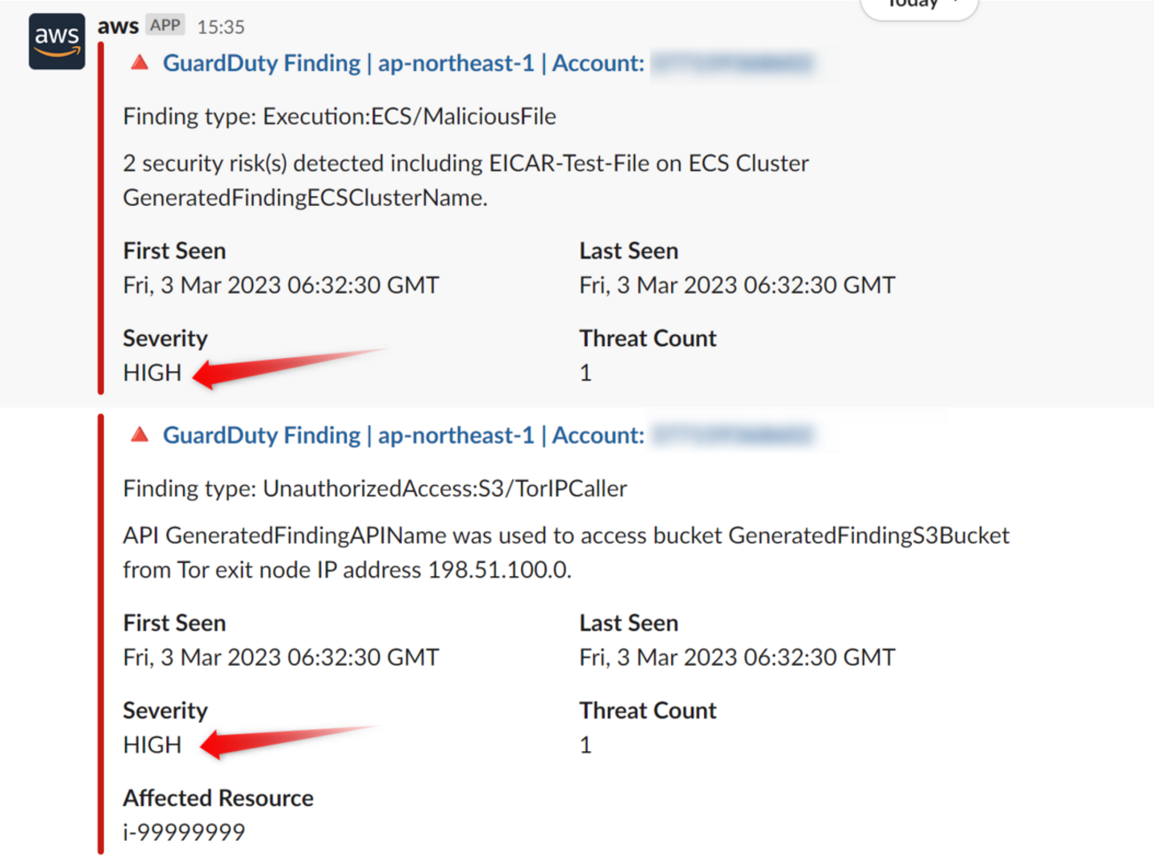Click the Tor exit node IP address 198.51.100.0
Screen dimensions: 1154x864
[498, 570]
